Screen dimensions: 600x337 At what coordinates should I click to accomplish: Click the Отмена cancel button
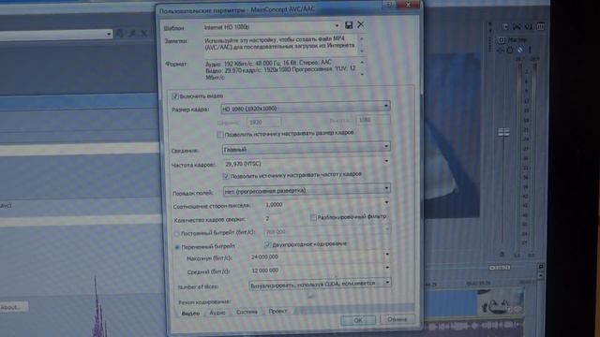pyautogui.click(x=397, y=319)
